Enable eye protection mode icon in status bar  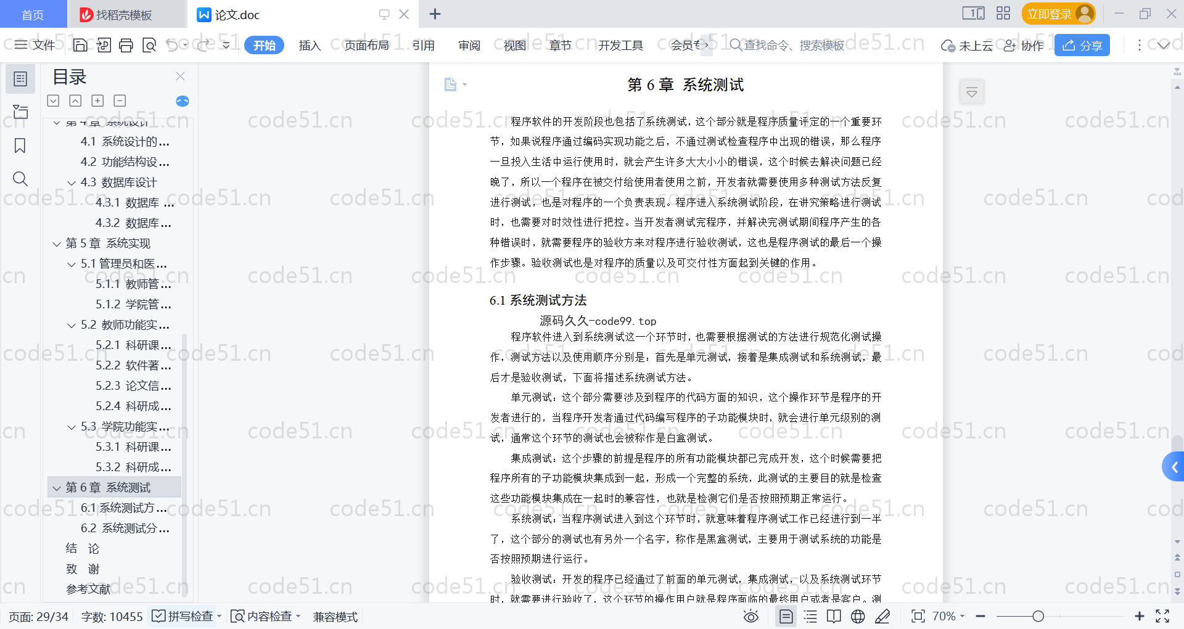point(751,616)
